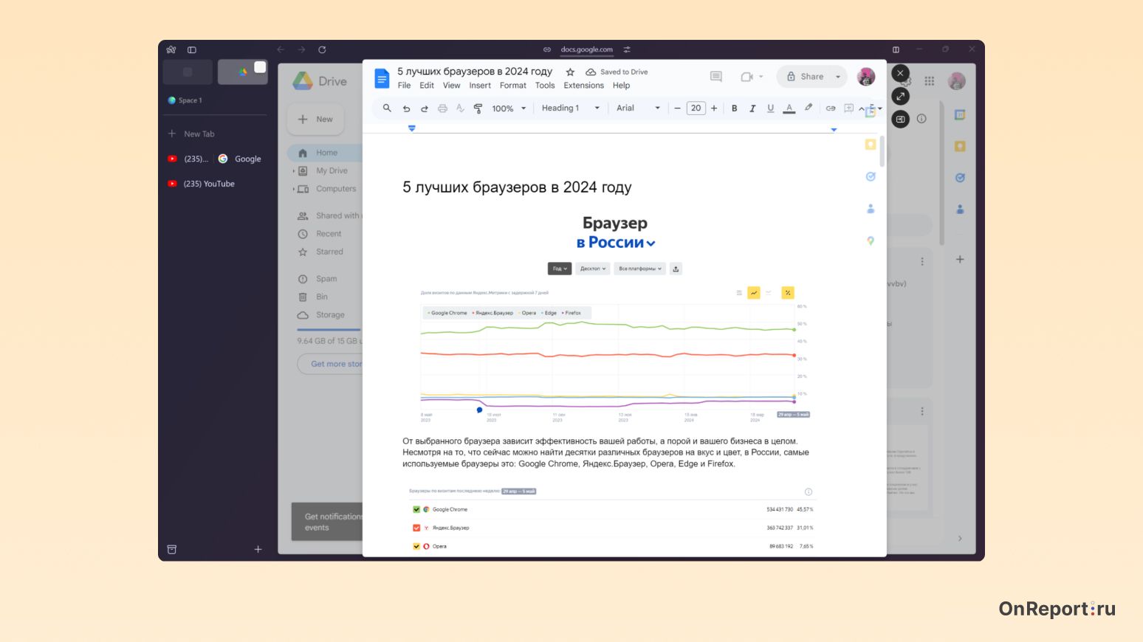Increase font size with plus

[x=714, y=108]
